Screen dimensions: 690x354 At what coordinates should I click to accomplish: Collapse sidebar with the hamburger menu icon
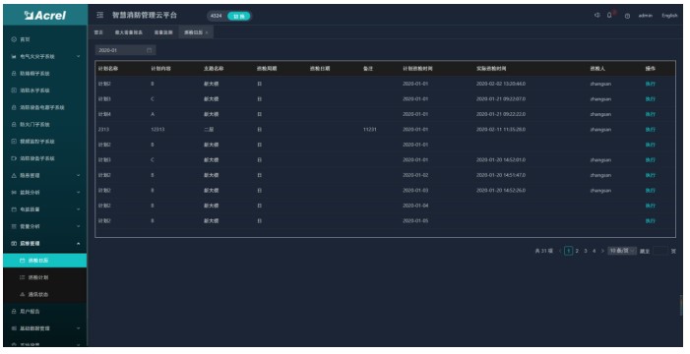pyautogui.click(x=100, y=15)
